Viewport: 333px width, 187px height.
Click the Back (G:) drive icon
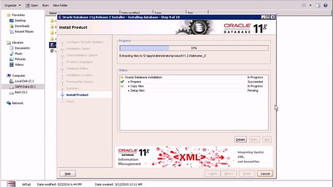(11, 92)
